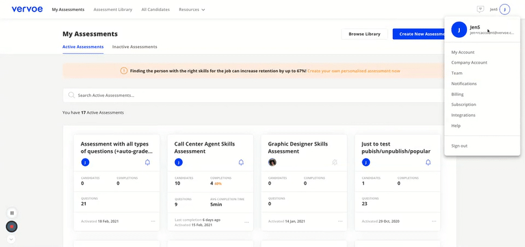The width and height of the screenshot is (525, 247).
Task: Open Graphic Designer Skills Assessment title
Action: click(x=298, y=148)
